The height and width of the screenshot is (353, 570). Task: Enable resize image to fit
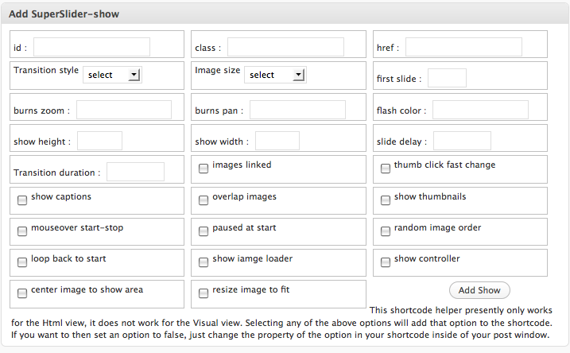(x=204, y=293)
